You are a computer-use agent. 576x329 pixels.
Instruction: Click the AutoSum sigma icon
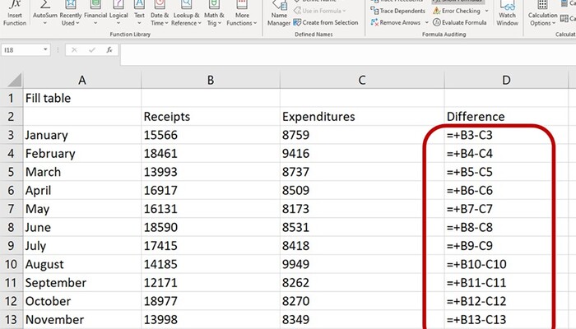(x=44, y=4)
